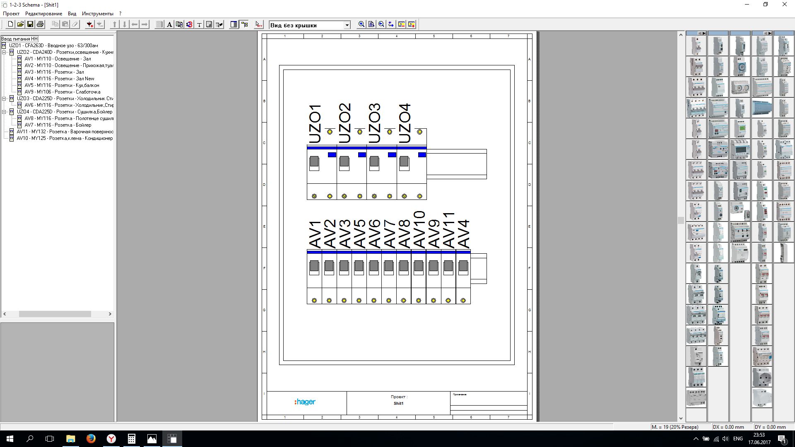Click the zoom out magnifier icon
This screenshot has width=795, height=447.
click(x=381, y=24)
